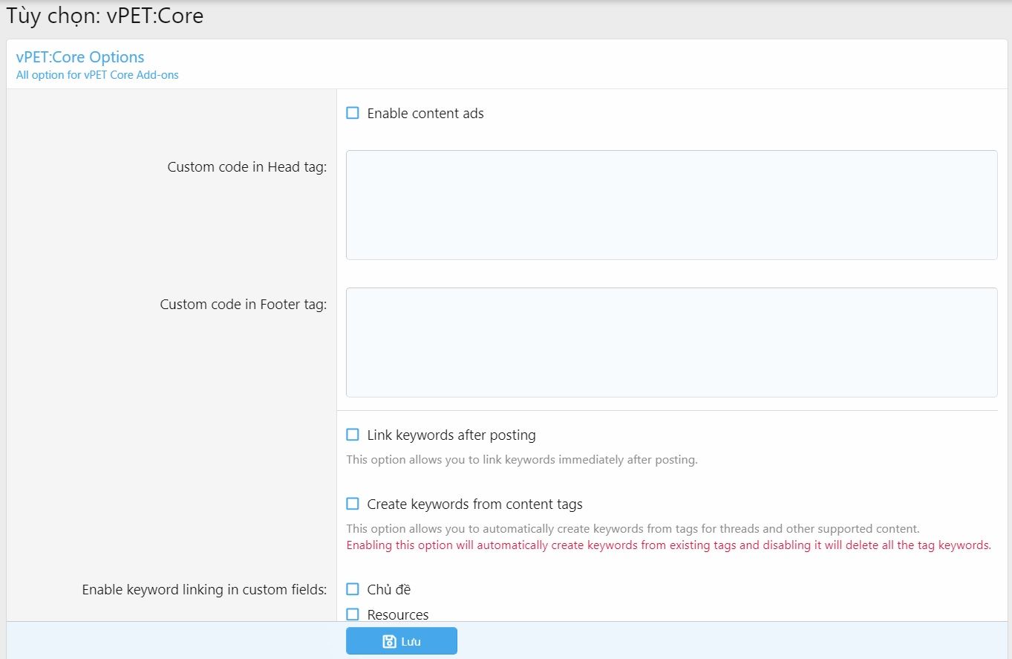Image resolution: width=1012 pixels, height=659 pixels.
Task: Focus the Footer tag custom code textarea
Action: pyautogui.click(x=671, y=343)
